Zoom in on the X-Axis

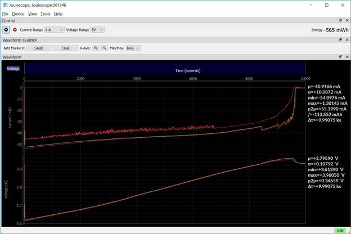coord(96,48)
